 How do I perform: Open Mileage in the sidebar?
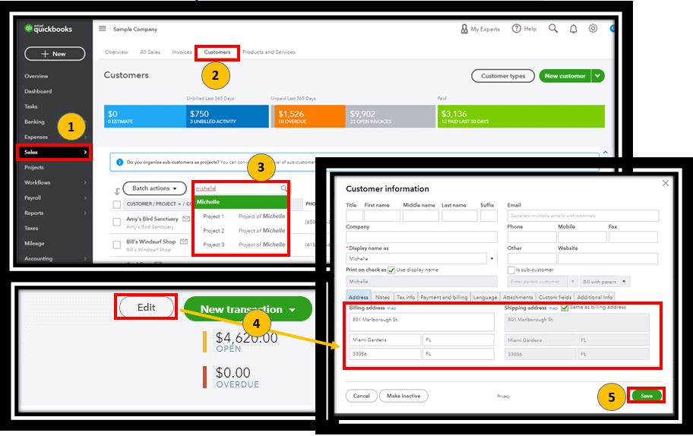coord(34,243)
